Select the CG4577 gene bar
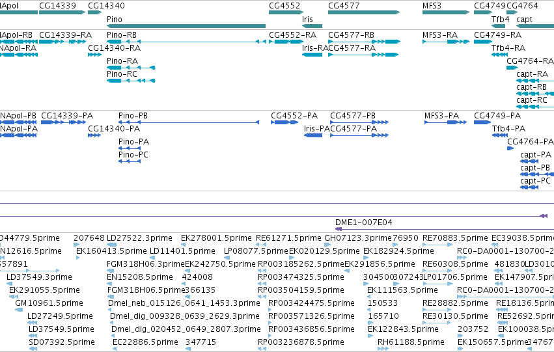Screen dimensions: 554x352 point(364,12)
